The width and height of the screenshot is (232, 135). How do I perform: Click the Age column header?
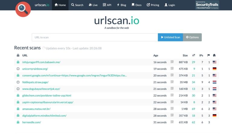[x=156, y=55]
